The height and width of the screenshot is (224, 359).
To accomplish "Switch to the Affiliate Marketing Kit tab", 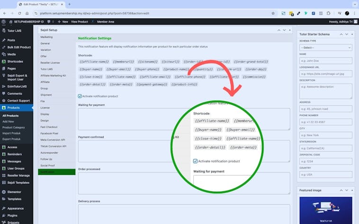I will pos(53,75).
